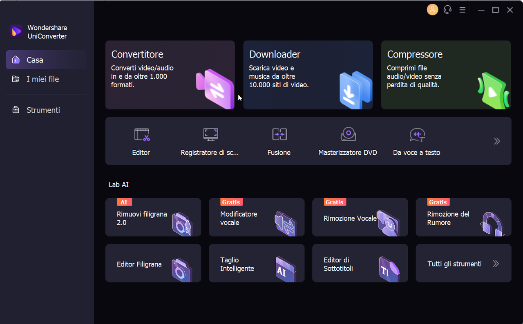
Task: Launch Taglio Intelligente
Action: (257, 263)
